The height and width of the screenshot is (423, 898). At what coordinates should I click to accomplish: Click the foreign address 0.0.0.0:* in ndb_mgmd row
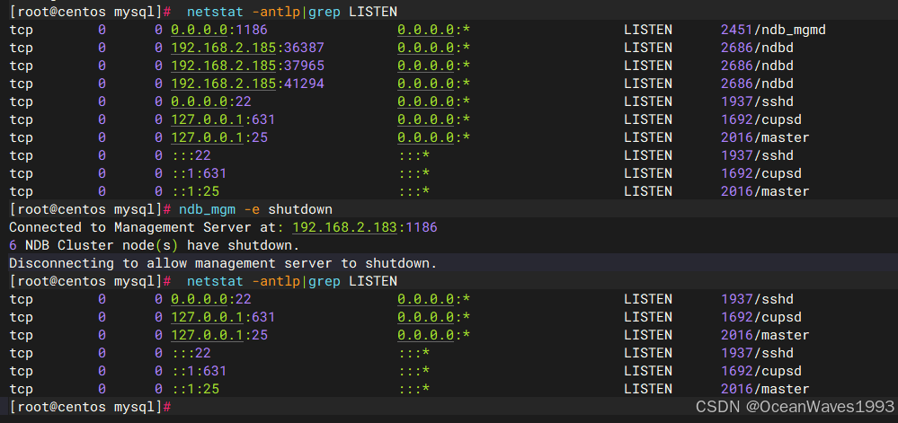pos(433,30)
